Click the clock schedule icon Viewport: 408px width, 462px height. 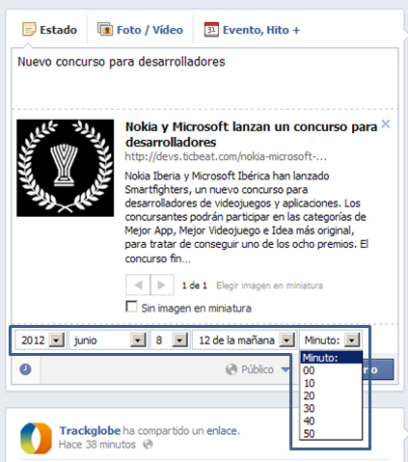(25, 369)
